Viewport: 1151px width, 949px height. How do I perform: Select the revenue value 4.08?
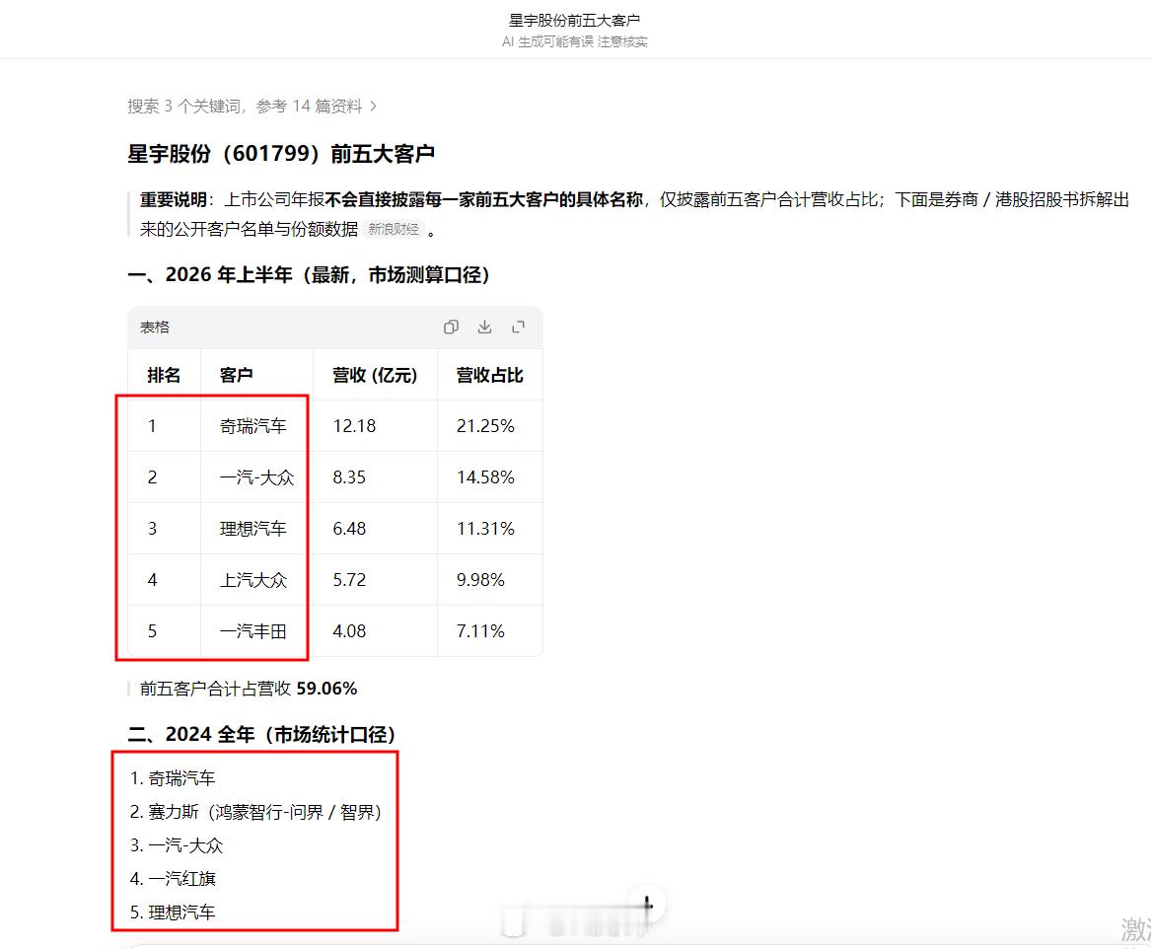[x=349, y=631]
